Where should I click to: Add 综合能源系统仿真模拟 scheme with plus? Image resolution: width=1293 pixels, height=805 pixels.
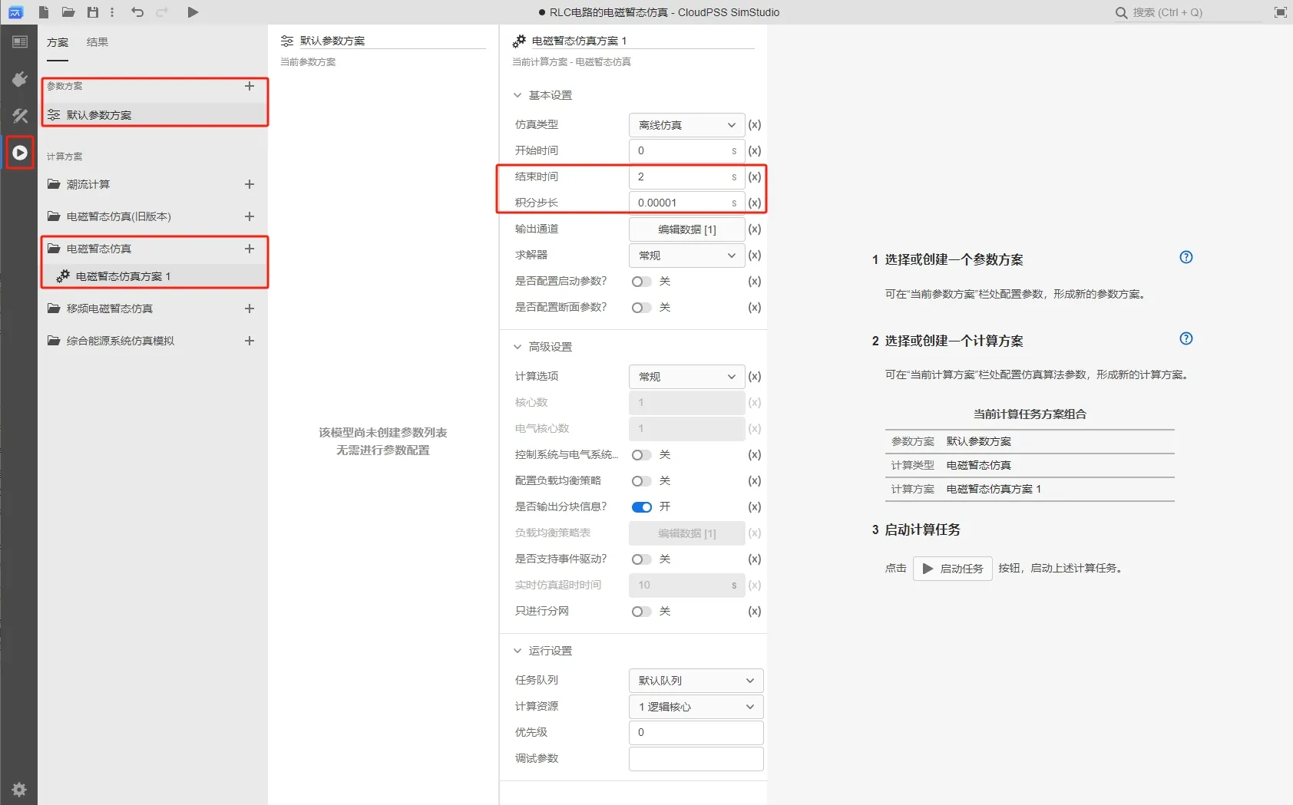click(x=250, y=341)
